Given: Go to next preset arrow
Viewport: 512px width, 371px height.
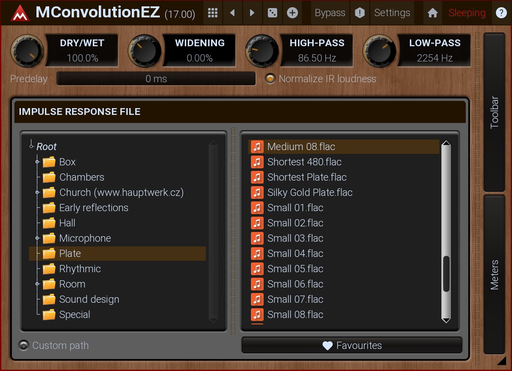Looking at the screenshot, I should [252, 13].
